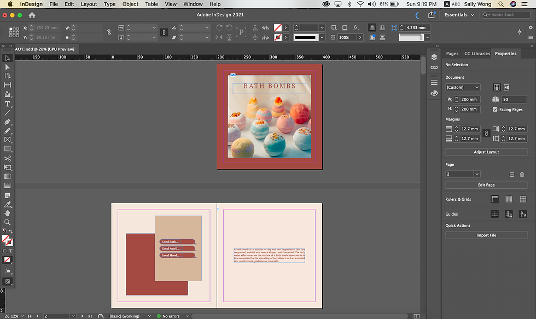
Task: Toggle the Facing Pages checkbox
Action: (x=495, y=109)
